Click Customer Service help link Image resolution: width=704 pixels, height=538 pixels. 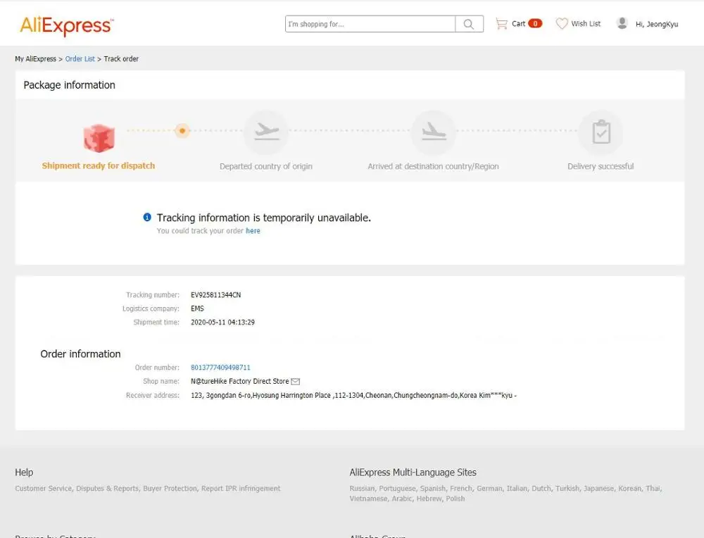(x=43, y=488)
